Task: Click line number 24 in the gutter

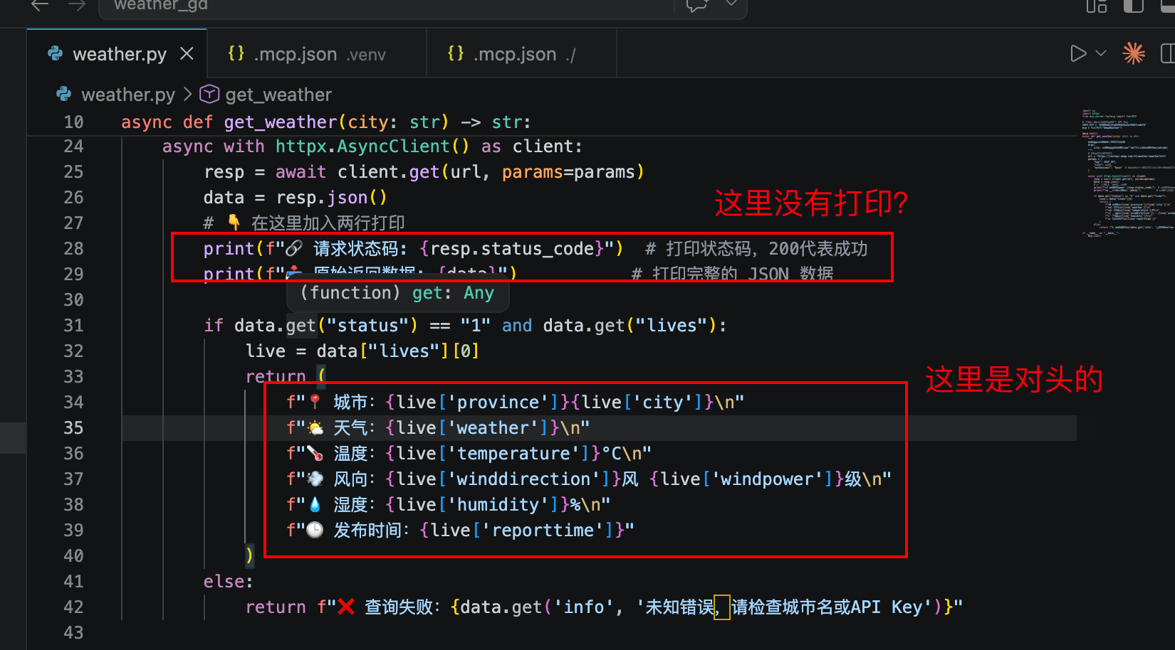Action: (x=73, y=146)
